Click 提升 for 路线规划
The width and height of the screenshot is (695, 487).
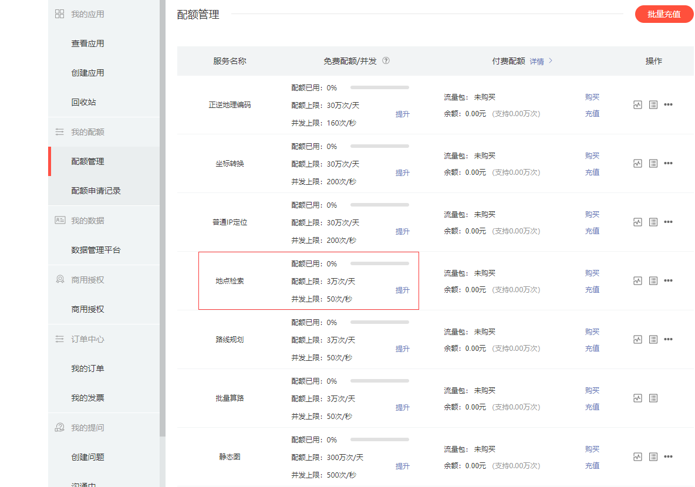[403, 349]
